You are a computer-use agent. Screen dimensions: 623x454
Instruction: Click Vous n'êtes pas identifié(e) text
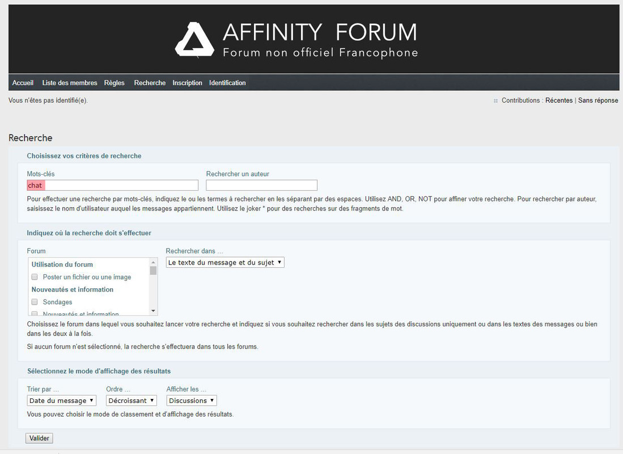coord(48,100)
